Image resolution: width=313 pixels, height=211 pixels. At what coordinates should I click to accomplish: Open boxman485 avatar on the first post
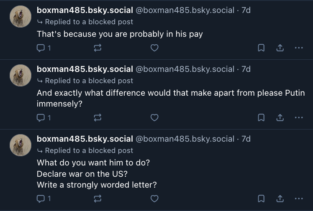21,17
